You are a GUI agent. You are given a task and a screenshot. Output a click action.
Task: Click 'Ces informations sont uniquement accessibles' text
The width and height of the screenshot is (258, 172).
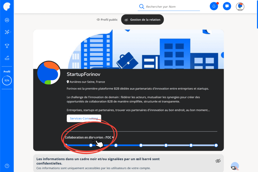tap(93, 168)
